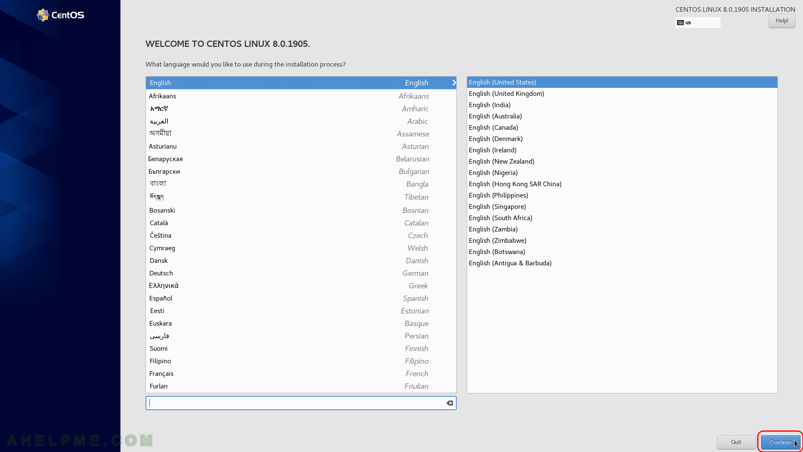This screenshot has width=803, height=452.
Task: Choose English (Zimbabwe) locale
Action: pos(622,241)
